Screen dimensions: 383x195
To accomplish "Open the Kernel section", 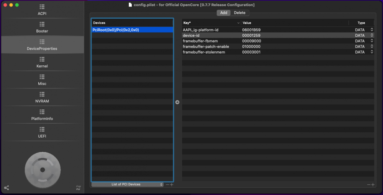I will [42, 62].
